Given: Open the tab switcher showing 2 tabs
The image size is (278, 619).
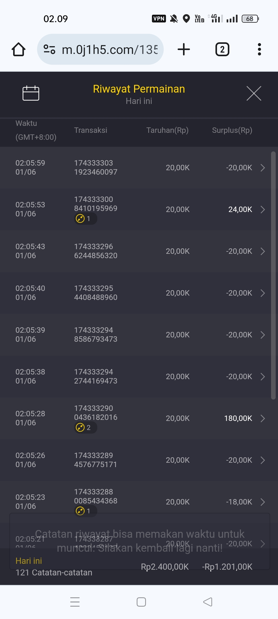Looking at the screenshot, I should 222,49.
